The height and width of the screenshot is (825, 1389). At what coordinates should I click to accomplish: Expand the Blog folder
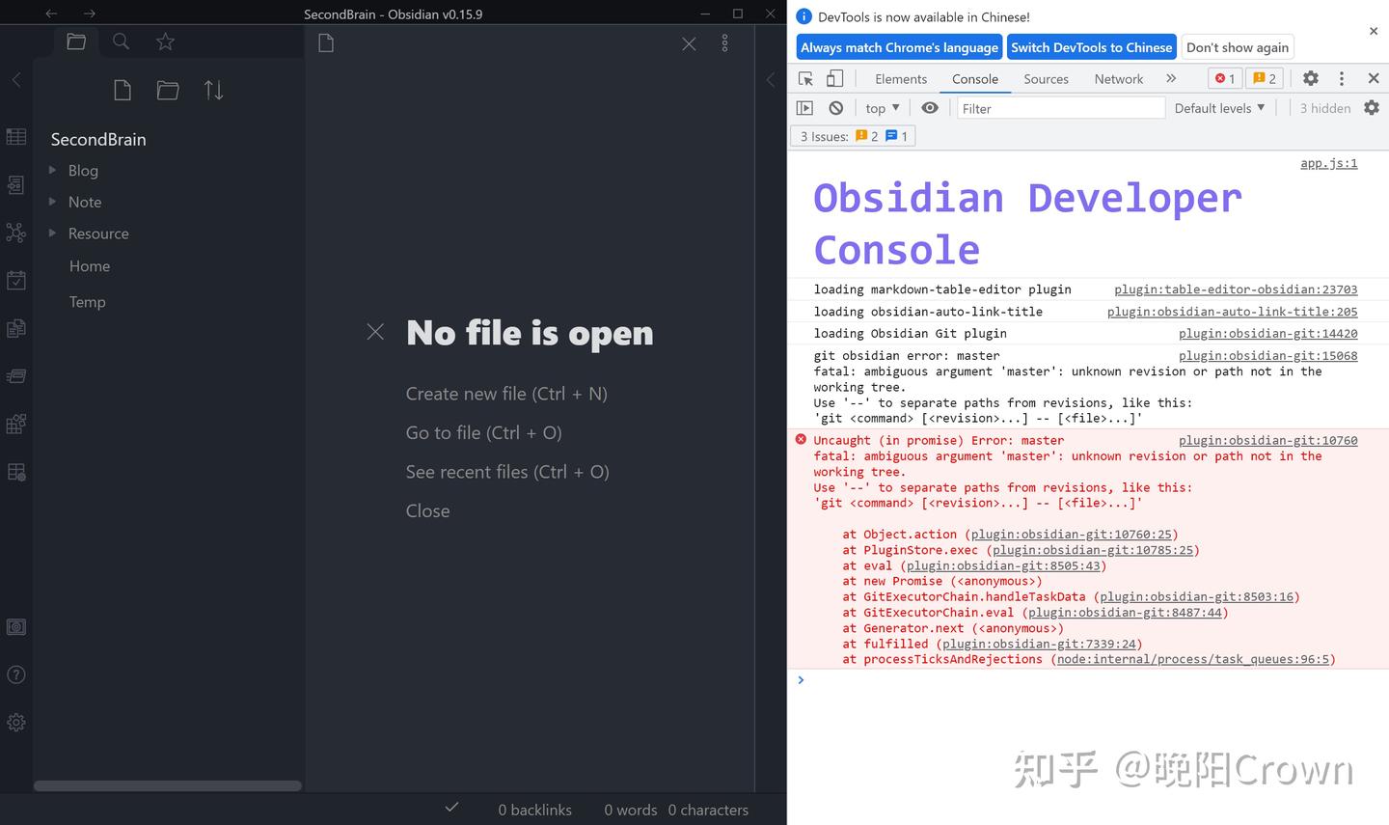tap(53, 170)
